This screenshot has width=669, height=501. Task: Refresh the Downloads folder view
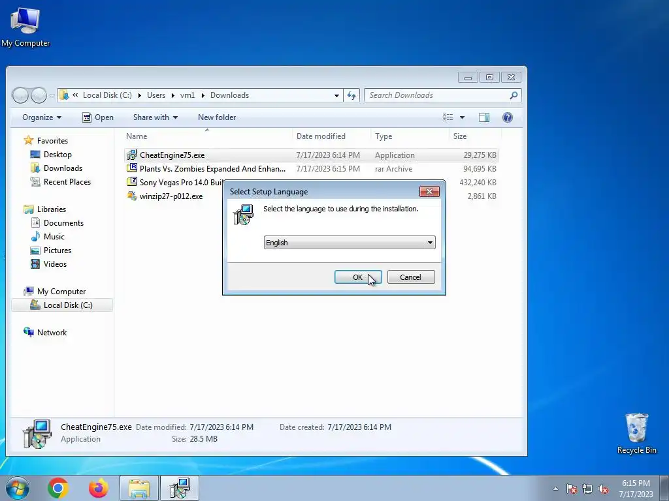tap(351, 95)
